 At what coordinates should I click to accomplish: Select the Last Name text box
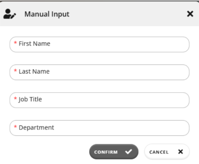(99, 72)
